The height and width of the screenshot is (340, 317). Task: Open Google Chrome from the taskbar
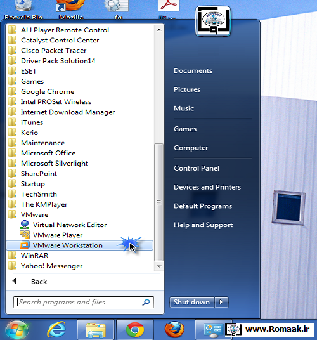(135, 330)
